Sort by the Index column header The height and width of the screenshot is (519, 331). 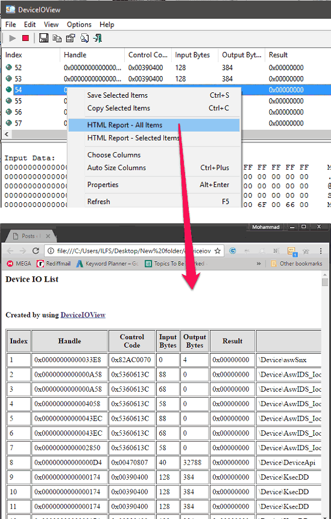[31, 55]
